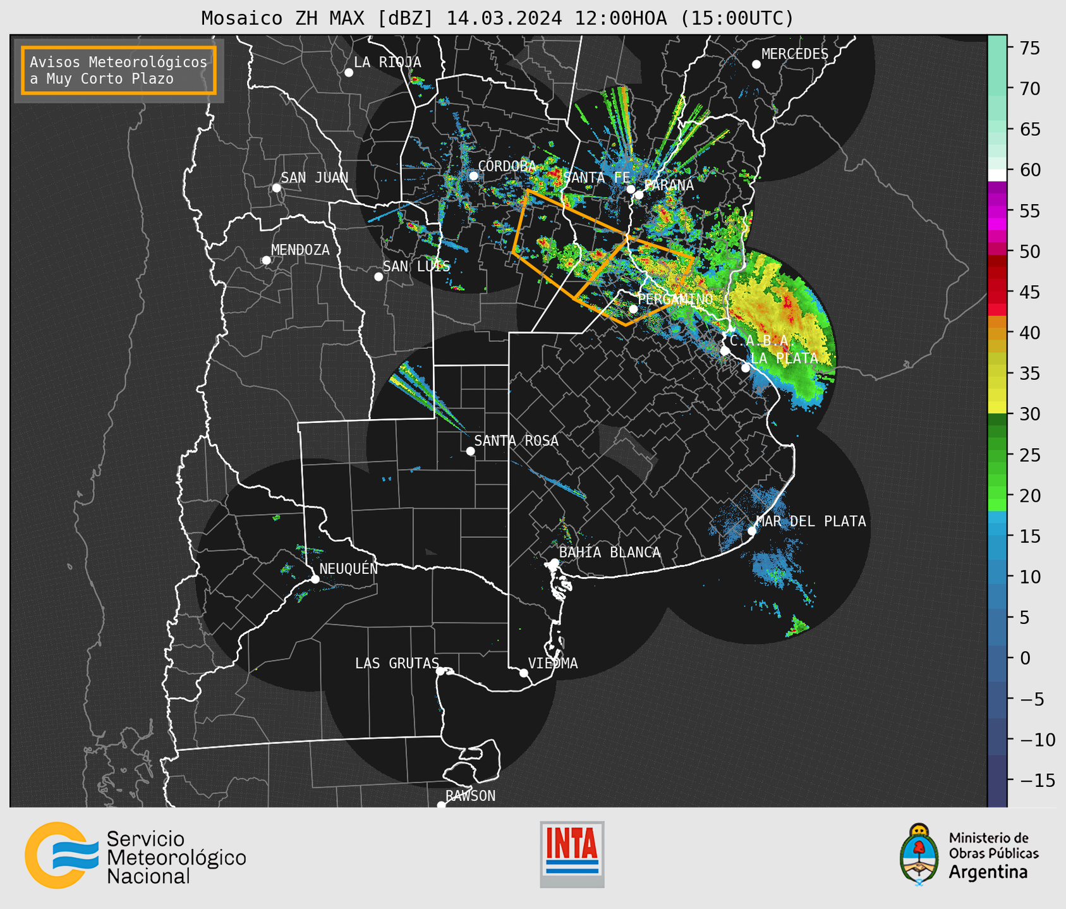The height and width of the screenshot is (909, 1066).
Task: Click the VIEDMA city label
Action: pyautogui.click(x=553, y=663)
